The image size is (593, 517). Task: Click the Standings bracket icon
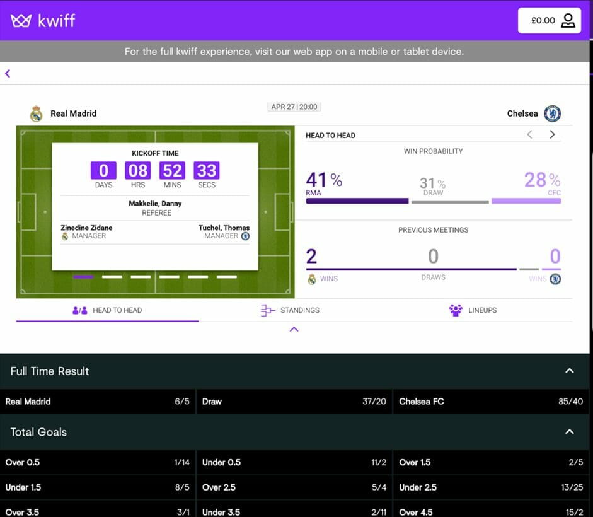click(267, 310)
